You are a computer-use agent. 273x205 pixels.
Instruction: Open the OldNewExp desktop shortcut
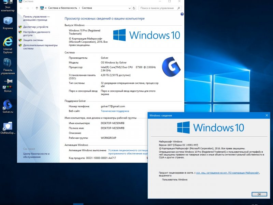pyautogui.click(x=8, y=127)
